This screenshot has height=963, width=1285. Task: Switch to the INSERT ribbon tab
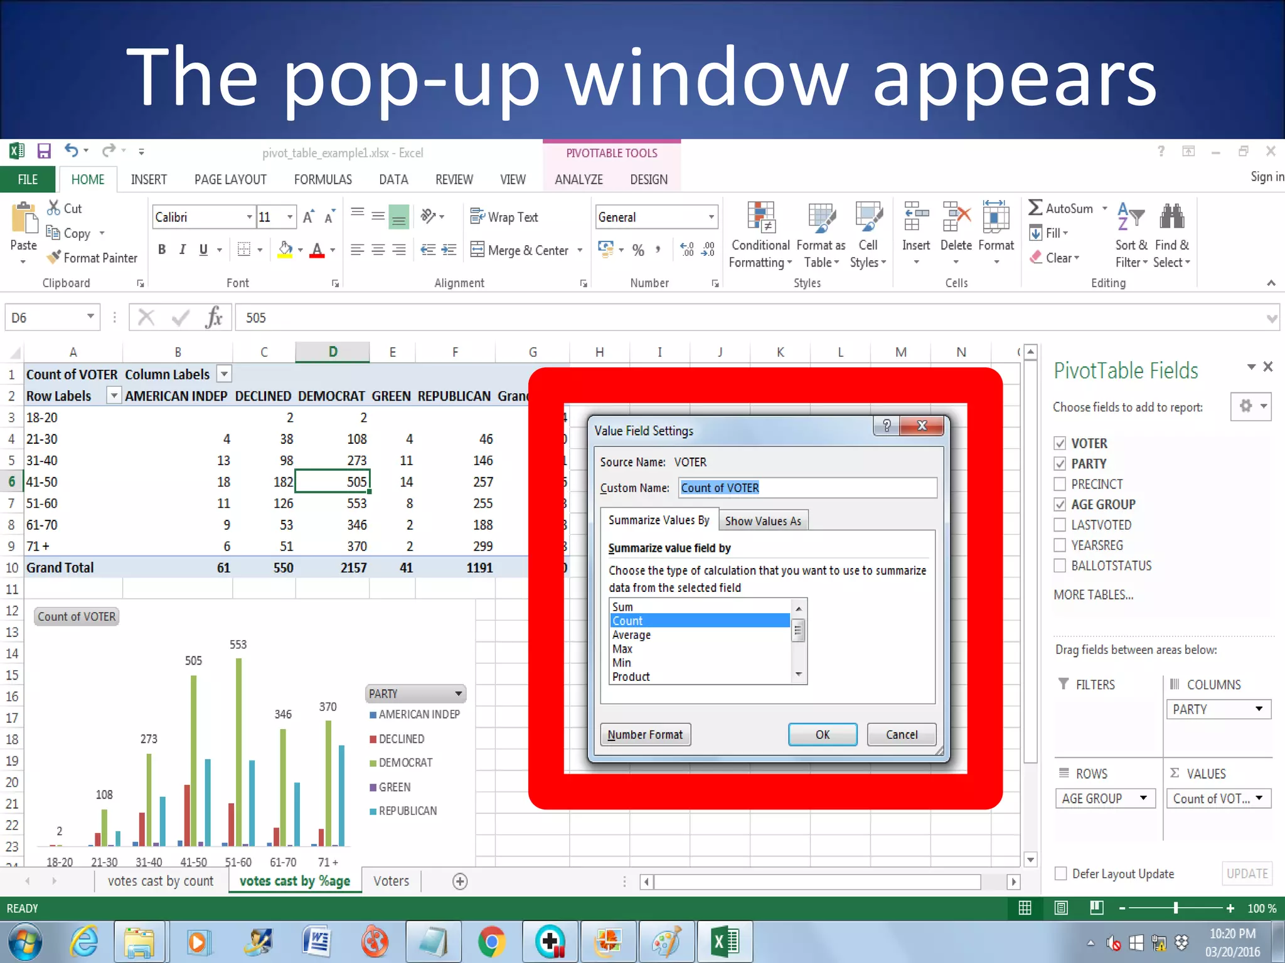(149, 179)
